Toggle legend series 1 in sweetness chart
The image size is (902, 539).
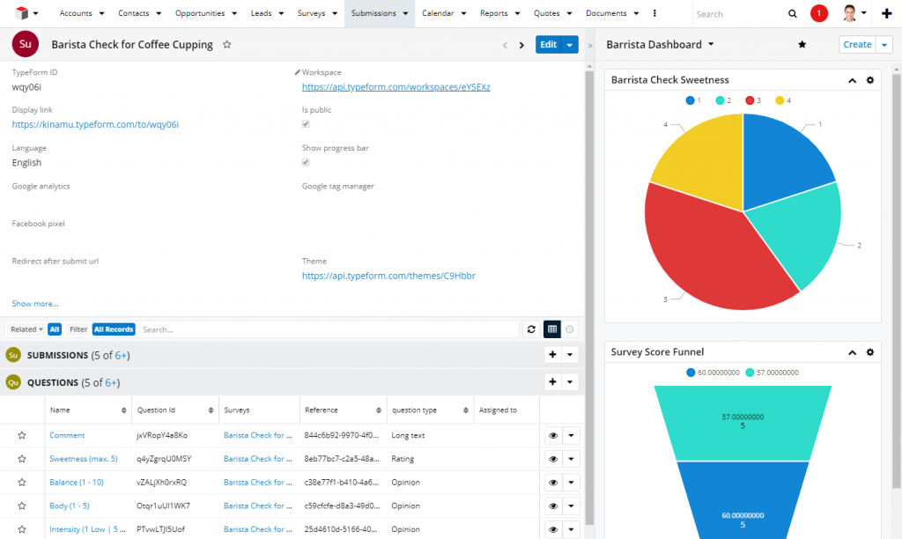(693, 100)
